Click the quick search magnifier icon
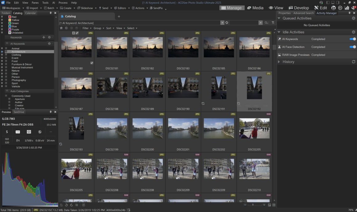The image size is (357, 212). 266,23
